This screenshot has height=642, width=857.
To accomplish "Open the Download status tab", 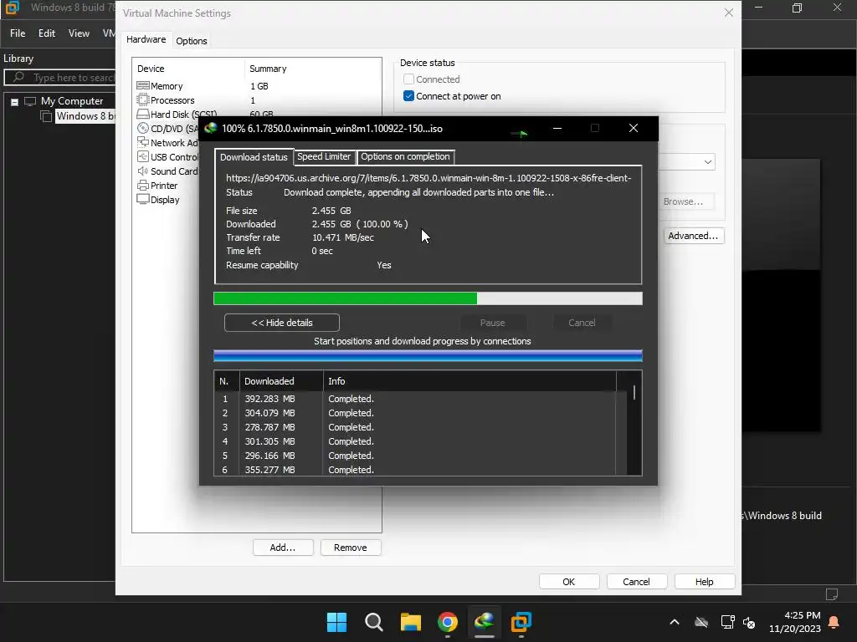I will coord(254,156).
